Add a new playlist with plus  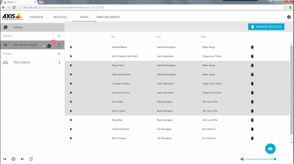click(x=59, y=36)
